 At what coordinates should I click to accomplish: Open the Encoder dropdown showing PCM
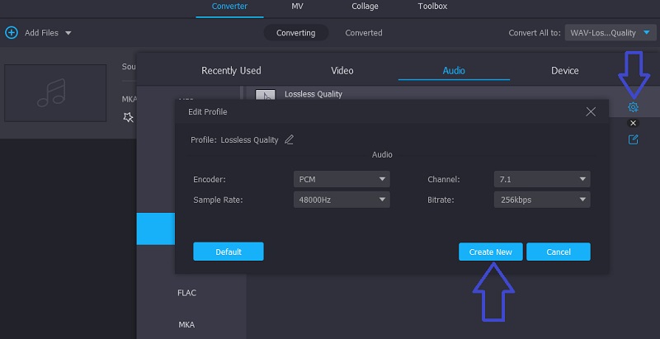point(341,179)
